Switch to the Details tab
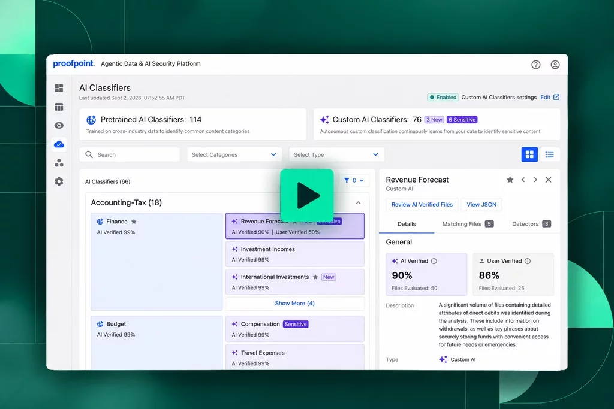 click(407, 224)
